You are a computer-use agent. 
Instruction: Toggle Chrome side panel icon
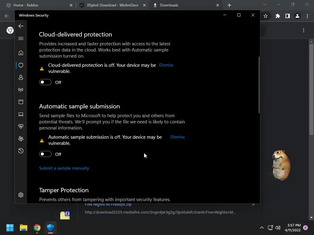288,16
